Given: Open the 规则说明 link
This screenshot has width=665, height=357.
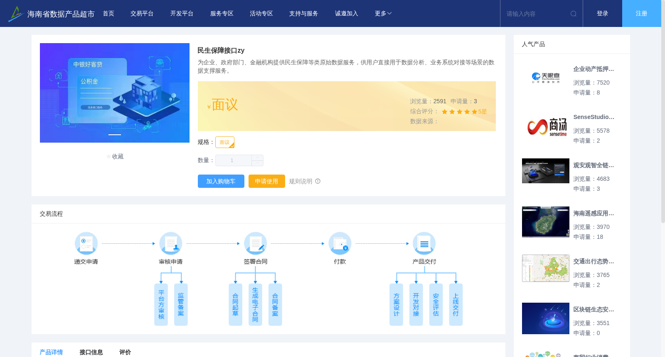Looking at the screenshot, I should [300, 181].
